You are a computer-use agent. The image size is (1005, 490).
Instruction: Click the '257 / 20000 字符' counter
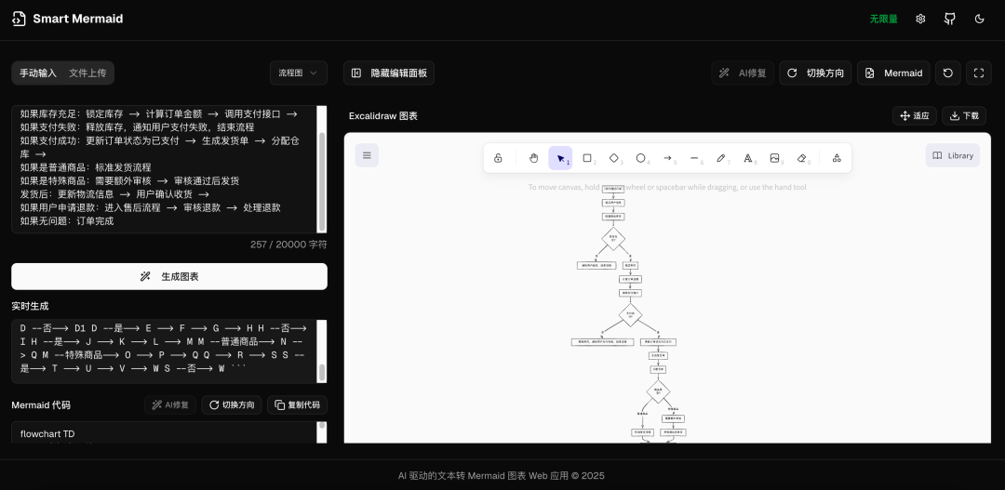[x=288, y=245]
